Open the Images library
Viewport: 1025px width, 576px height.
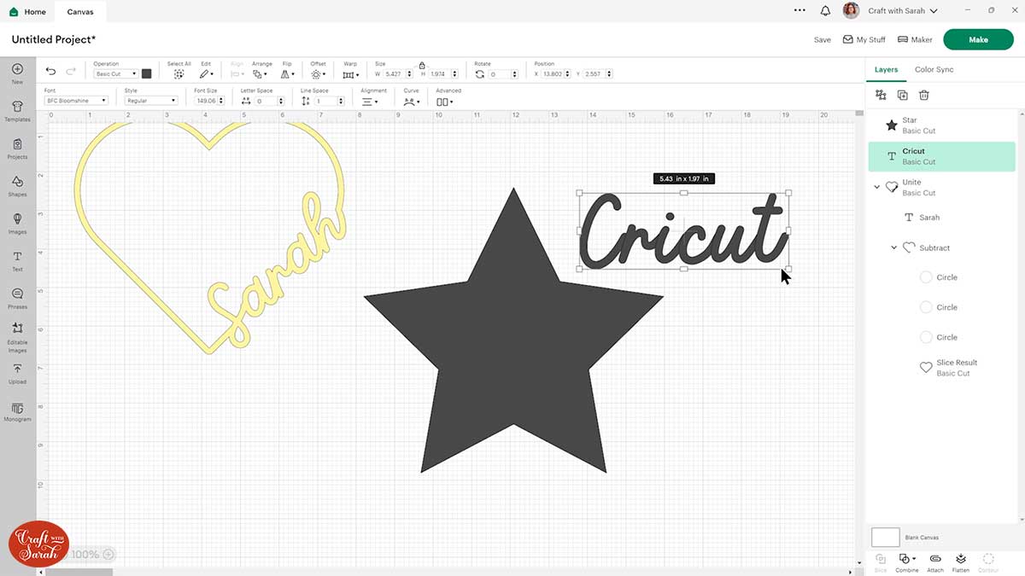(17, 224)
